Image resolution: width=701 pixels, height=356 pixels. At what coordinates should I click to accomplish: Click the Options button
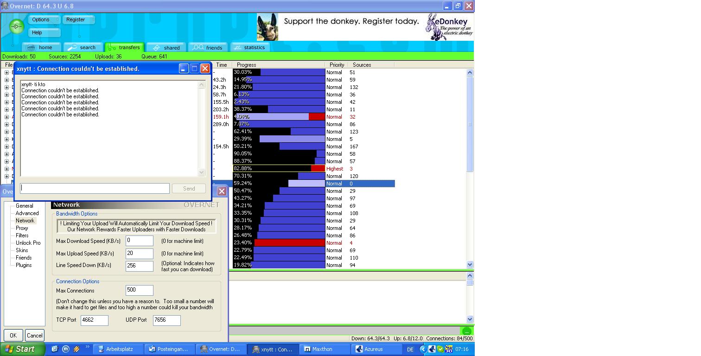pyautogui.click(x=45, y=19)
